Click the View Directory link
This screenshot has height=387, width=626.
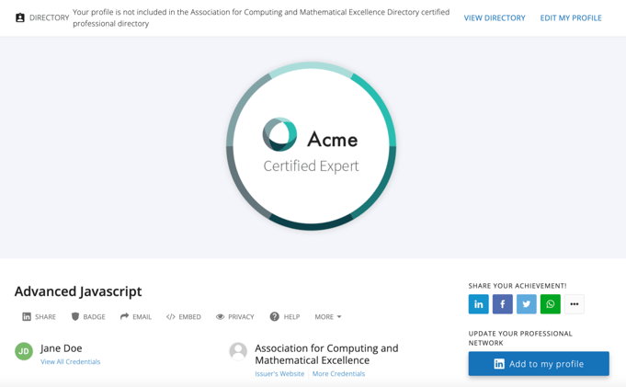[495, 17]
